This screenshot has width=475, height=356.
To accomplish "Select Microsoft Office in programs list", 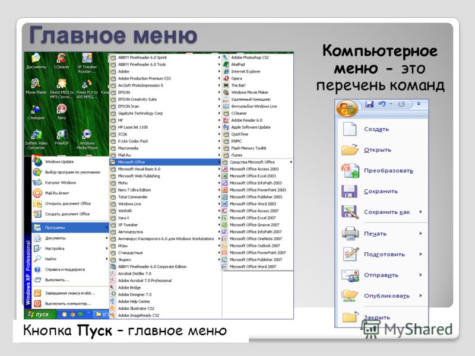I will 165,162.
